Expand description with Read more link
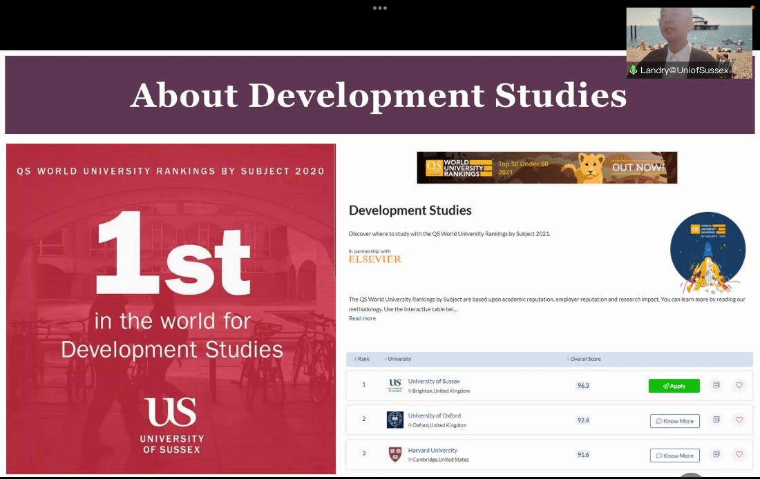The height and width of the screenshot is (479, 760). tap(362, 318)
